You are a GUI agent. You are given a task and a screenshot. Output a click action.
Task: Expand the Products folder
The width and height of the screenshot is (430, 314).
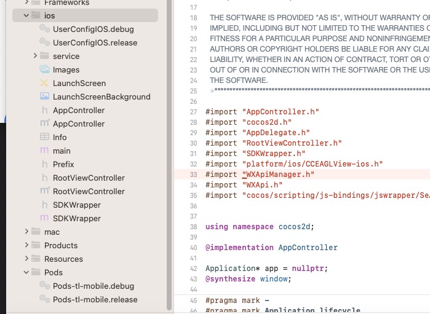coord(26,245)
